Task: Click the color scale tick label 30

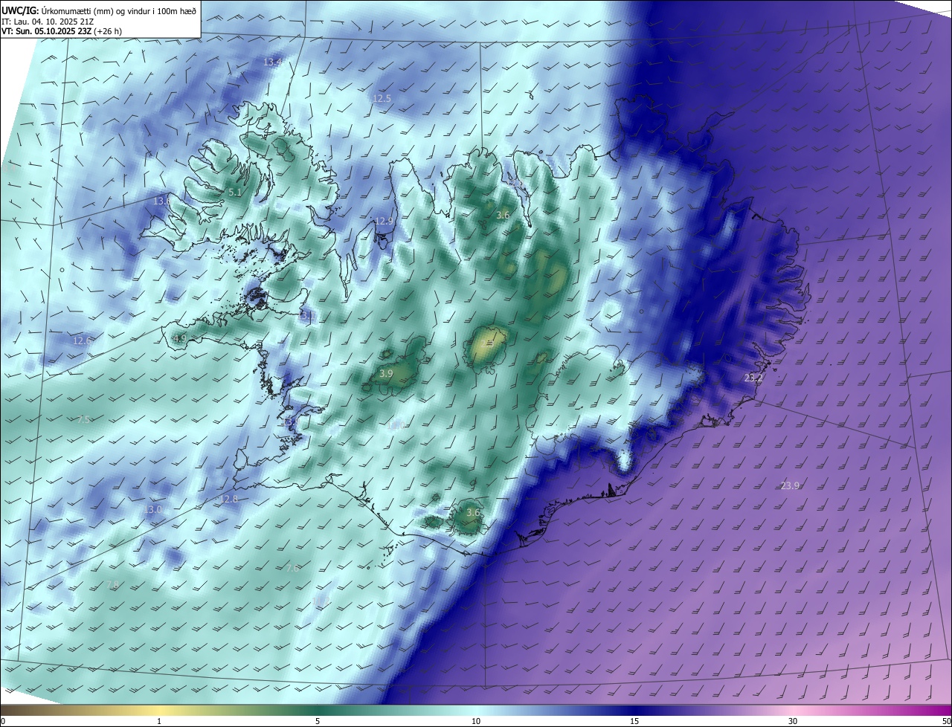Action: click(793, 721)
